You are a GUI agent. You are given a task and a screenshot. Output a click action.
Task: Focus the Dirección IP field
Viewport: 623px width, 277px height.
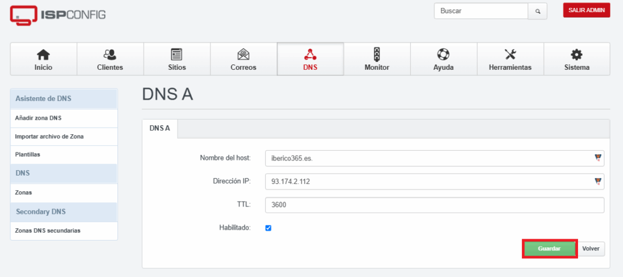pyautogui.click(x=434, y=182)
